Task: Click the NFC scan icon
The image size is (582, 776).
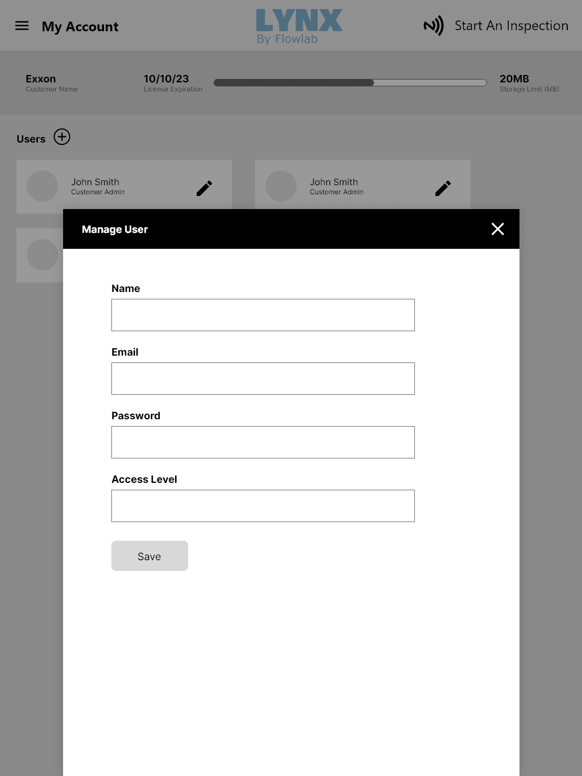Action: tap(433, 26)
